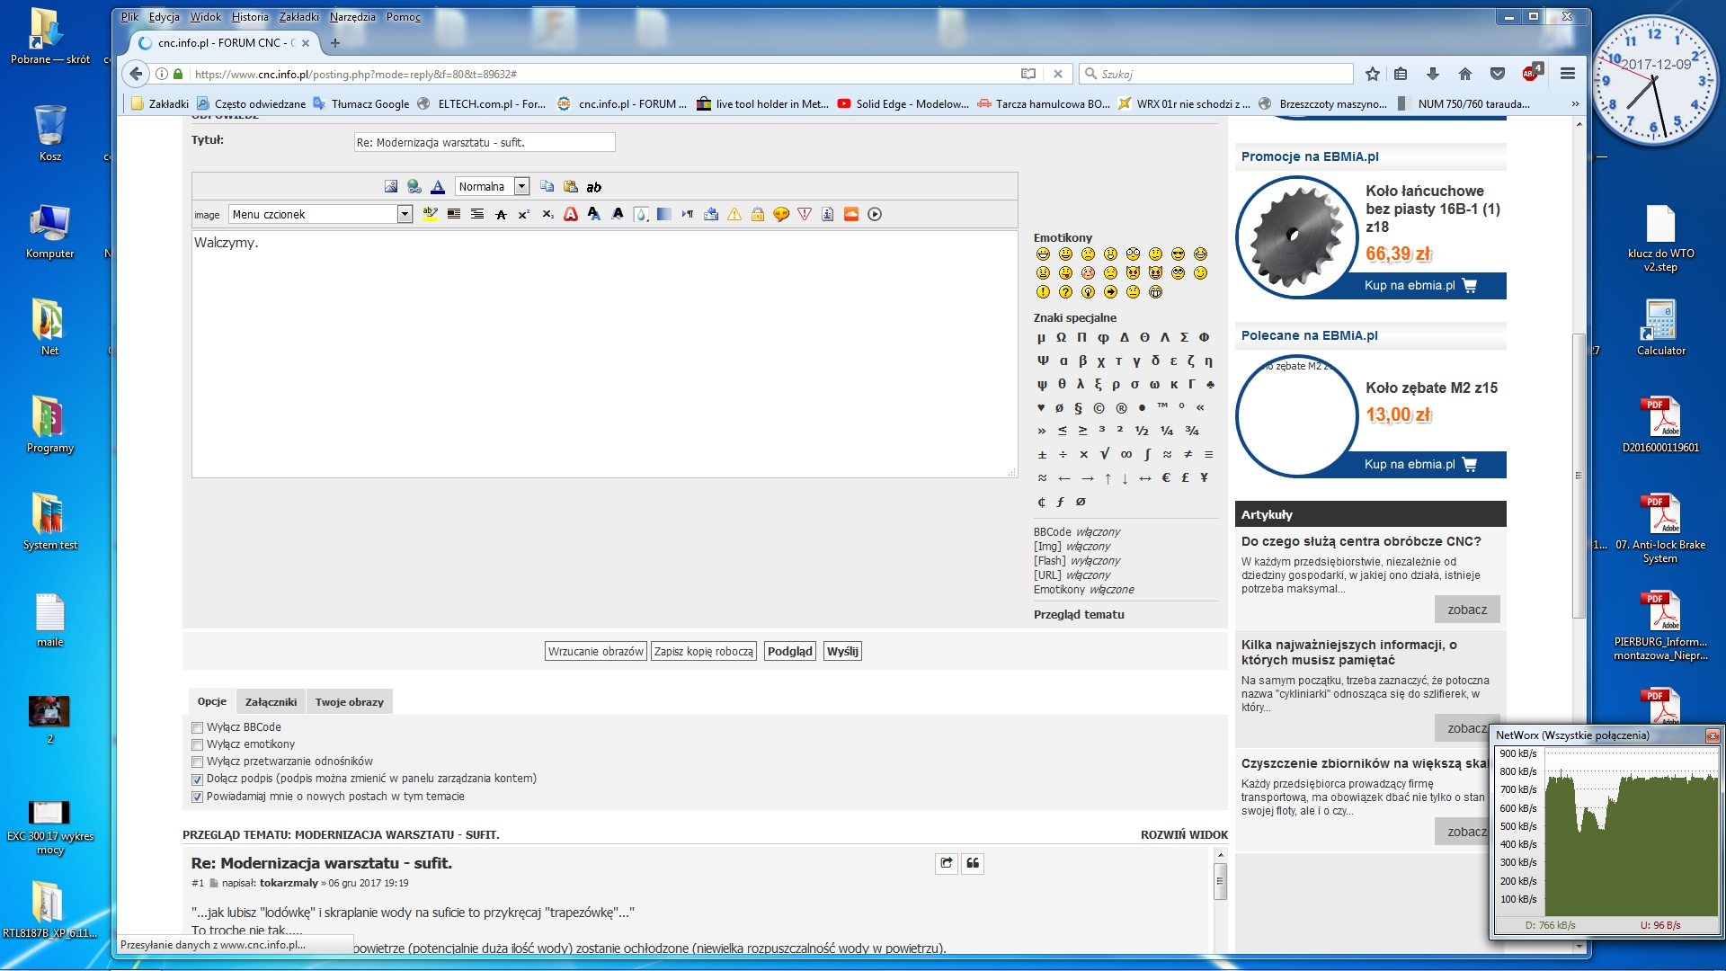
Task: Toggle Wyłącz BBCode checkbox
Action: click(x=197, y=727)
